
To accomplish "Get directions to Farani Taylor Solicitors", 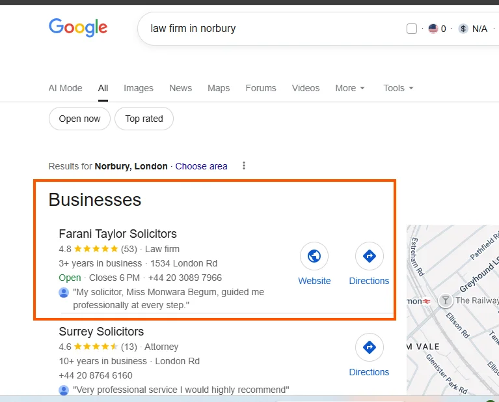I will 369,256.
